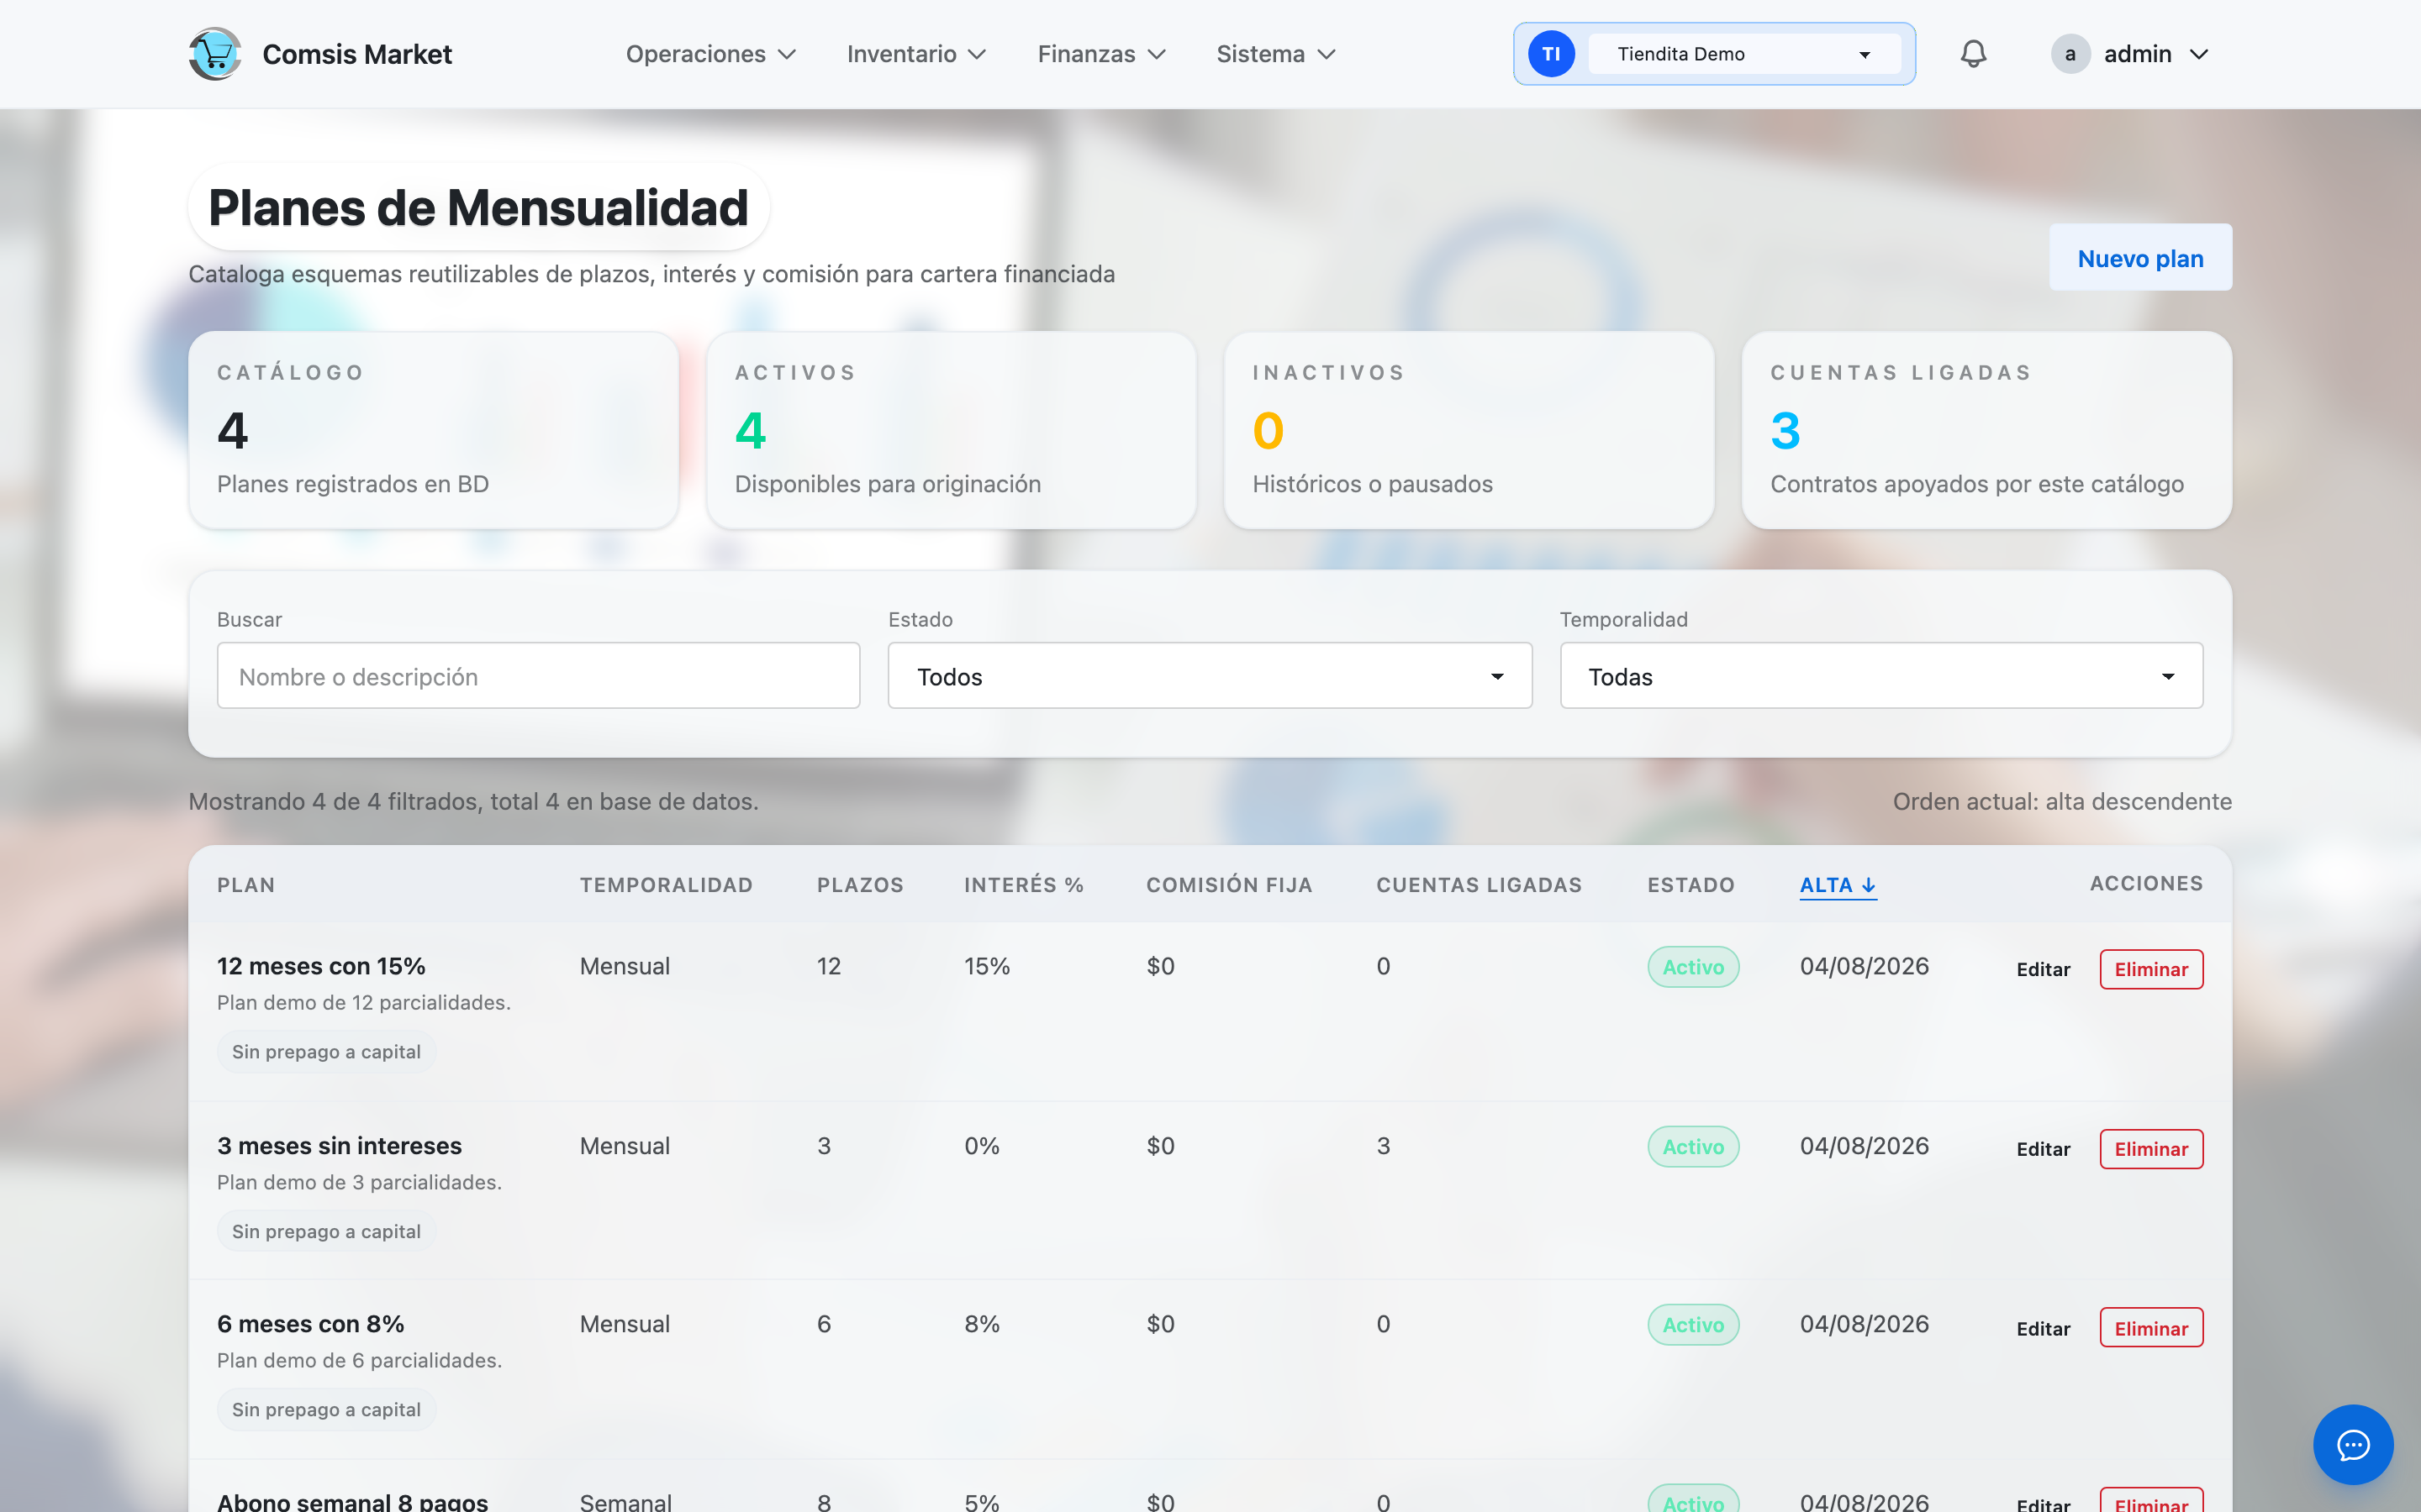Edit the 12 meses con 15% plan
2421x1512 pixels.
[x=2043, y=969]
